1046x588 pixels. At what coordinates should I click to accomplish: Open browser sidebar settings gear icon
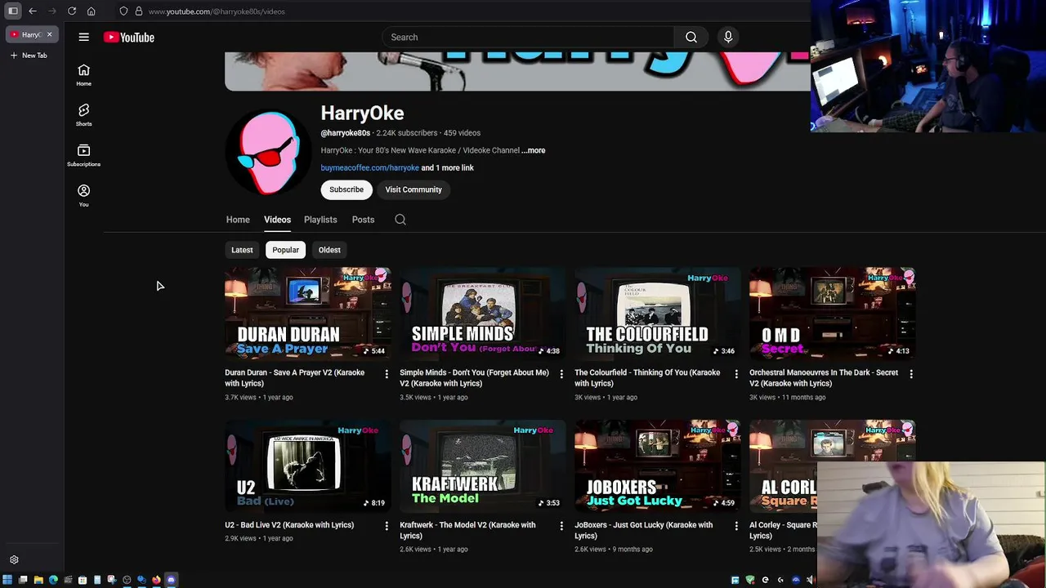(x=14, y=560)
